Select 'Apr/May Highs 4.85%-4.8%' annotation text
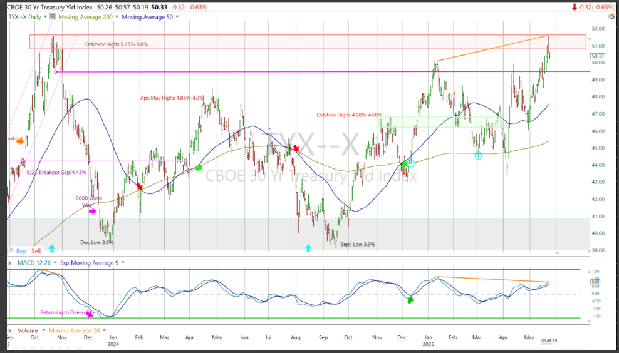Screen dimensions: 619x353 click(172, 98)
